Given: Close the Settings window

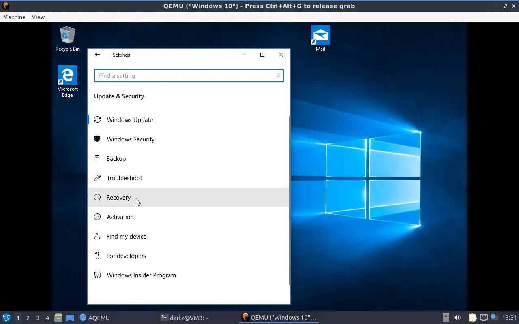Looking at the screenshot, I should pos(281,55).
